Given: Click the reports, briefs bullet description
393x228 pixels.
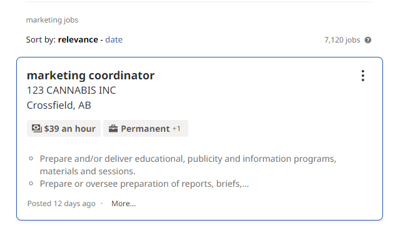Looking at the screenshot, I should click(x=145, y=184).
